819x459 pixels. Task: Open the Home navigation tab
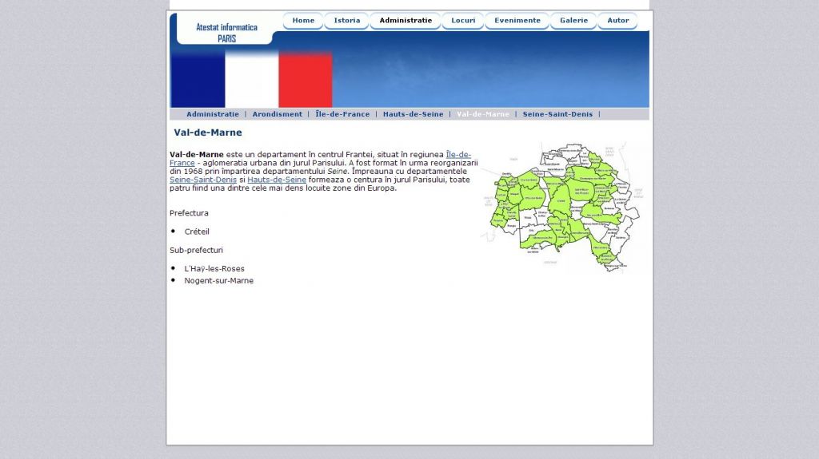[x=303, y=21]
